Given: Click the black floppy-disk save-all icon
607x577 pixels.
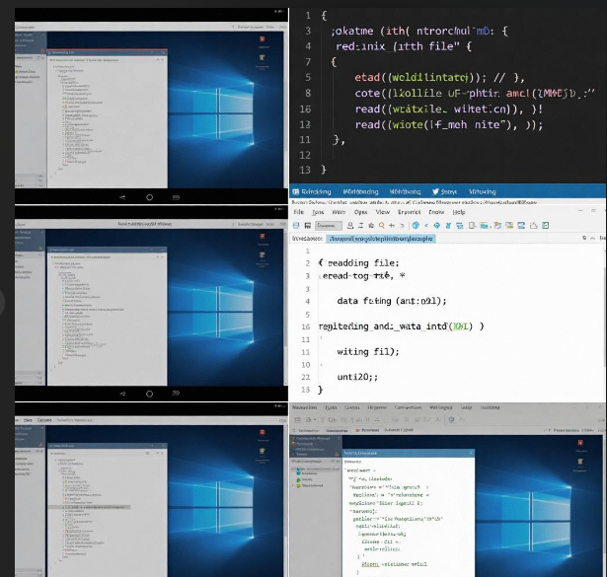Looking at the screenshot, I should (308, 226).
